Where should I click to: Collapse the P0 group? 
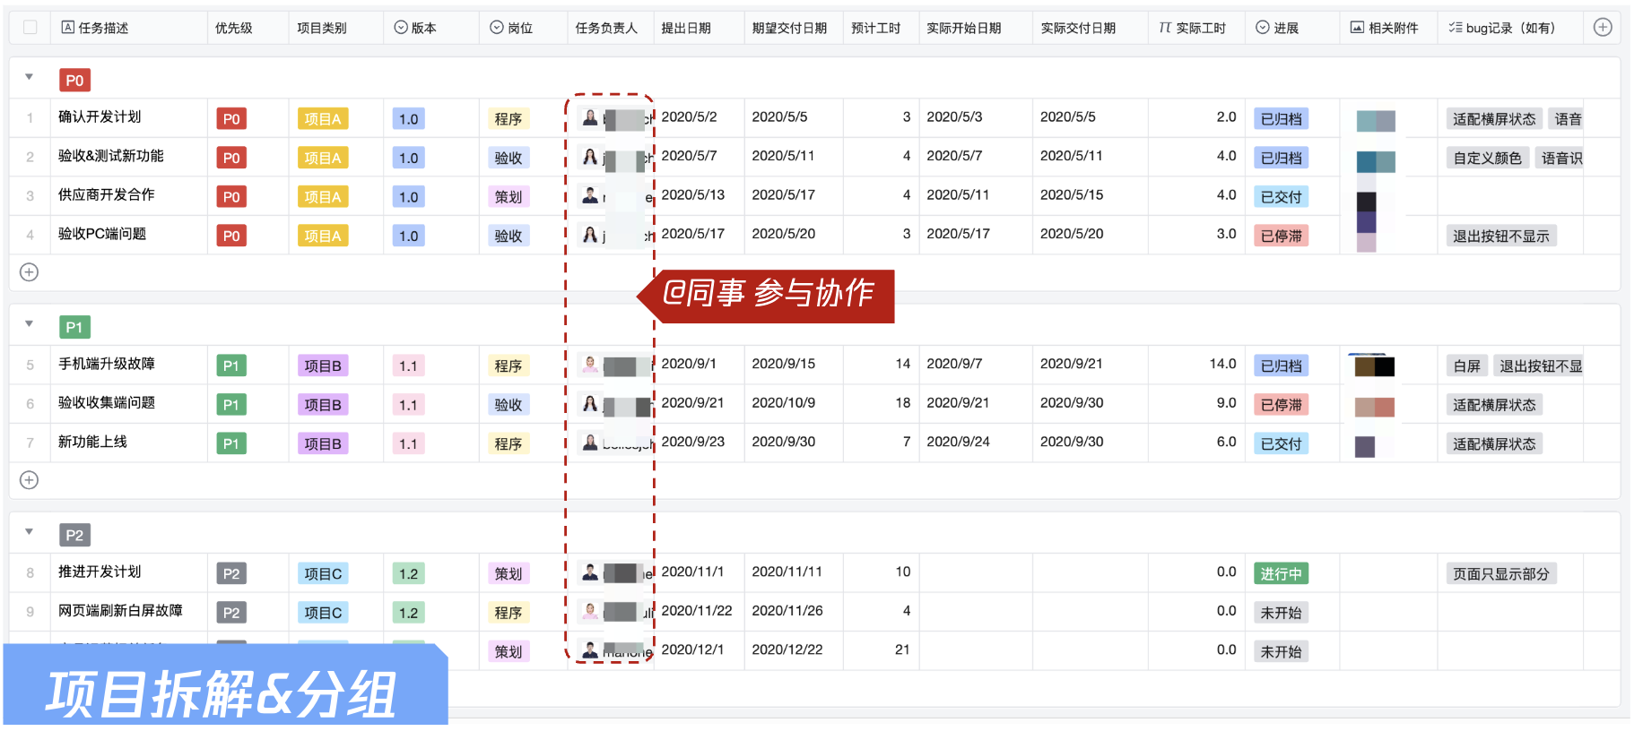30,77
